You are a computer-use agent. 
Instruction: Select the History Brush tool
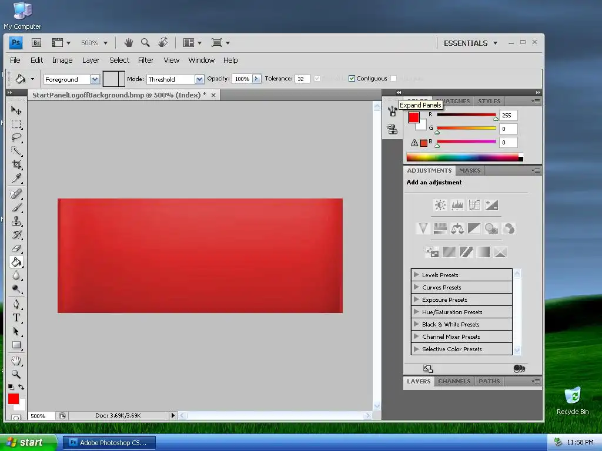coord(16,235)
